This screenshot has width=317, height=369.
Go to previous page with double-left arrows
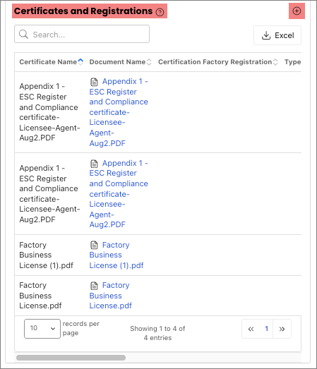click(x=251, y=329)
